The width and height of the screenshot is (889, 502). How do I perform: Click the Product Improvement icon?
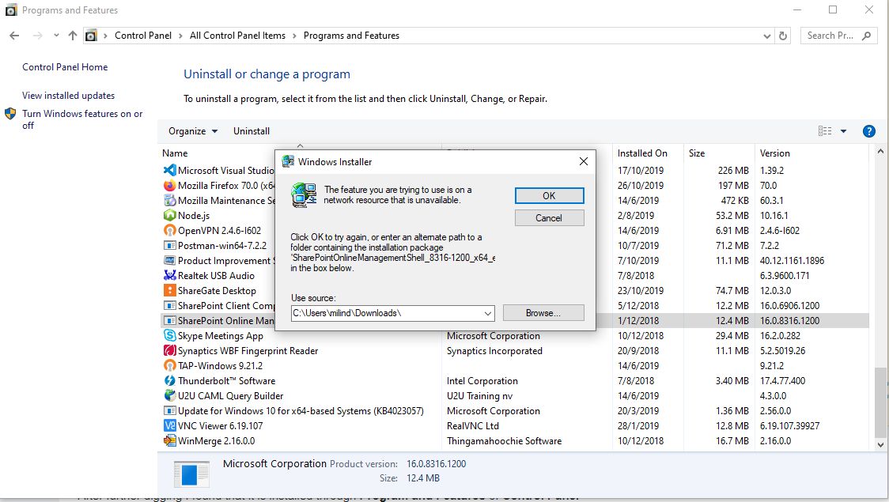[x=169, y=260]
